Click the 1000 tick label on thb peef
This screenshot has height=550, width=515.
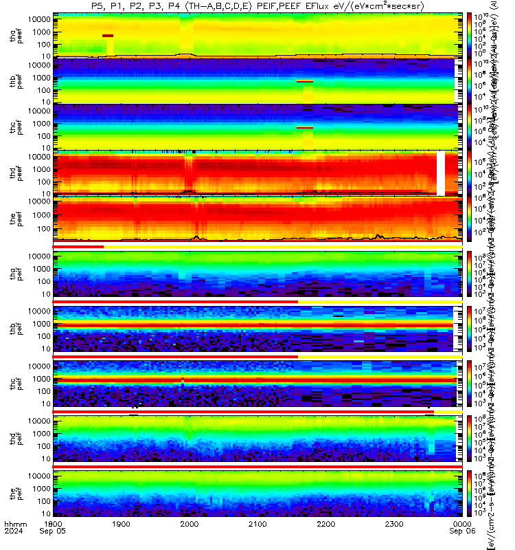42,78
